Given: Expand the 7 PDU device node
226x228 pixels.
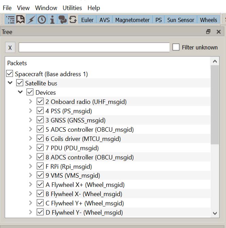Looking at the screenshot, I should [31, 148].
